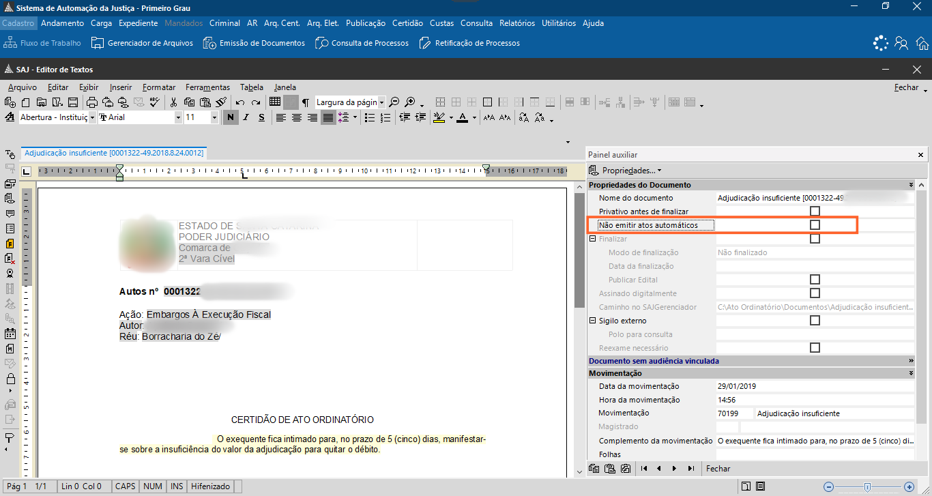Go to next record arrow in panel footer
The image size is (932, 496).
pos(675,469)
